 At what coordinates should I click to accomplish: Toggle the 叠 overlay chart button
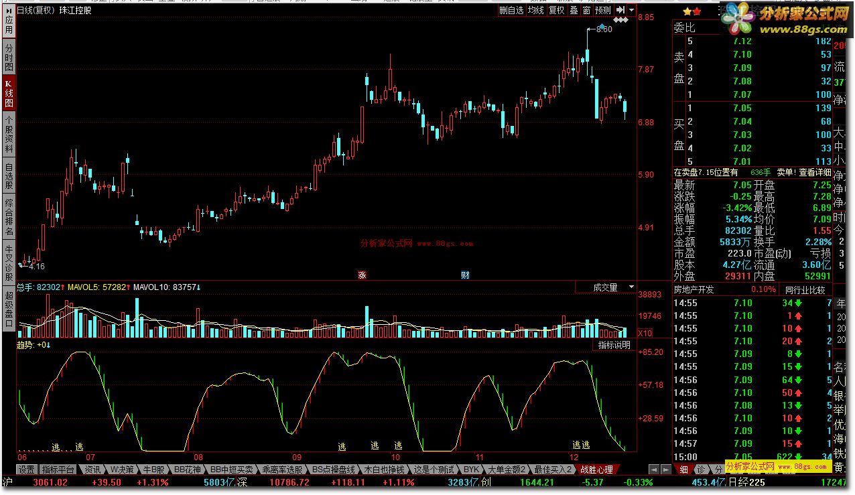[x=574, y=10]
